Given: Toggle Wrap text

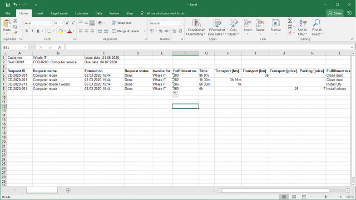Looking at the screenshot, I should pyautogui.click(x=122, y=23).
